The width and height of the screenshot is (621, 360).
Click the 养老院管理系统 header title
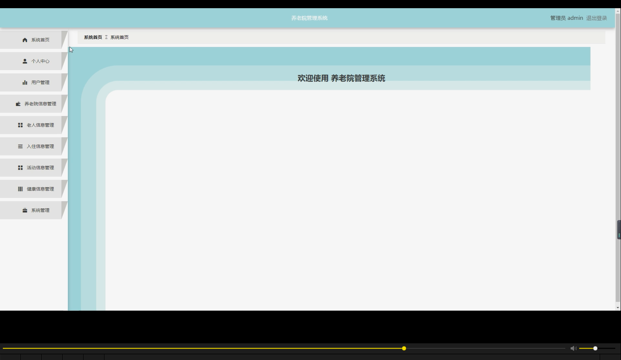(x=309, y=18)
